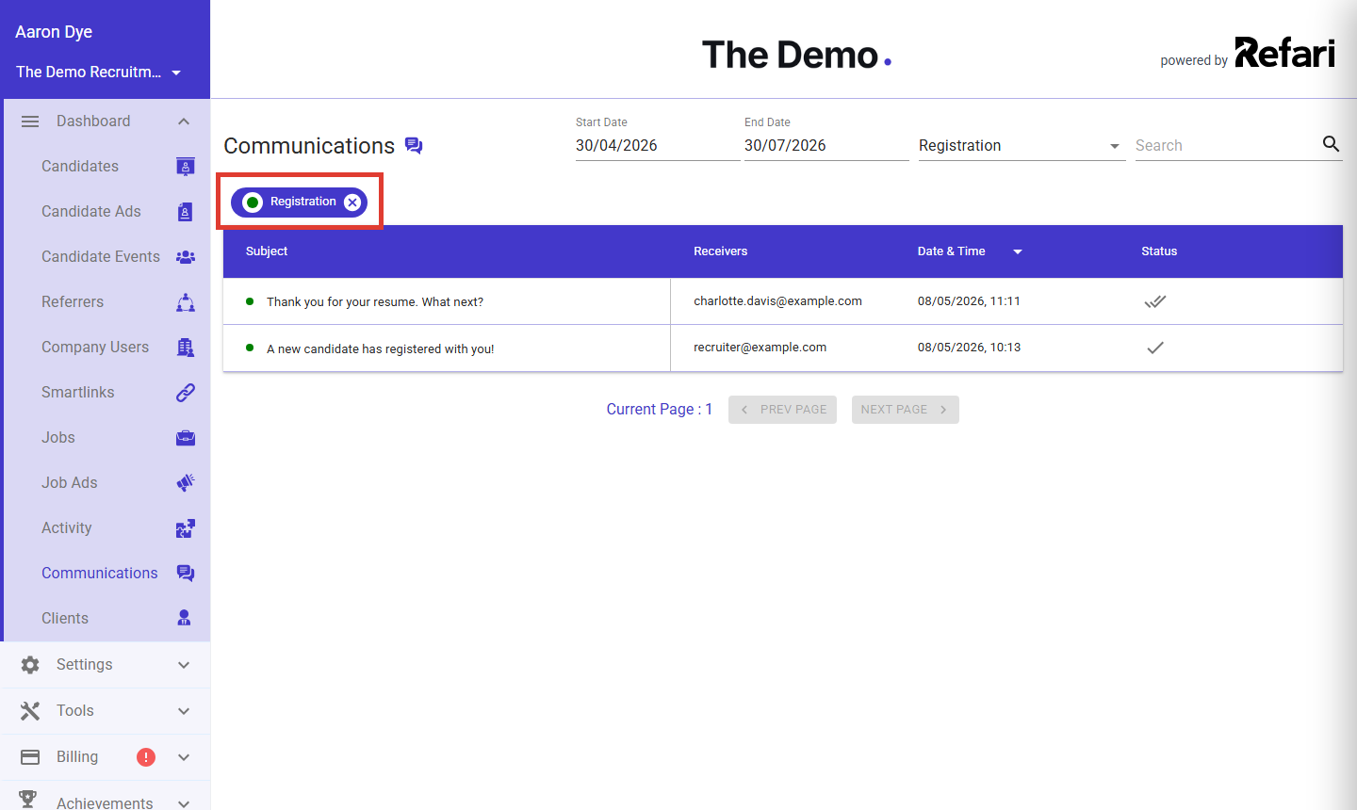Screen dimensions: 1357x810
Task: Open the Jobs page link
Action: tap(58, 438)
